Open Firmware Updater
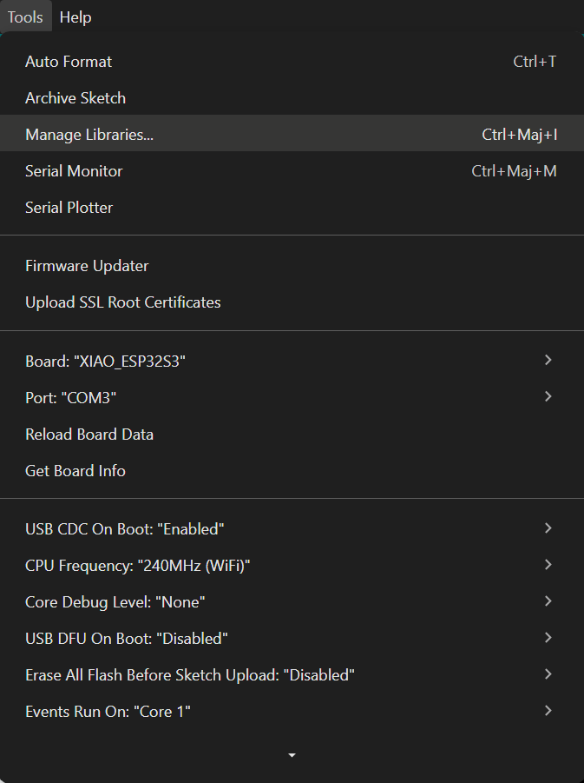The width and height of the screenshot is (584, 783). [x=87, y=266]
